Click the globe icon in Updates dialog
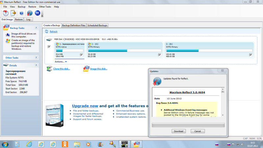The image size is (263, 148). point(157,81)
